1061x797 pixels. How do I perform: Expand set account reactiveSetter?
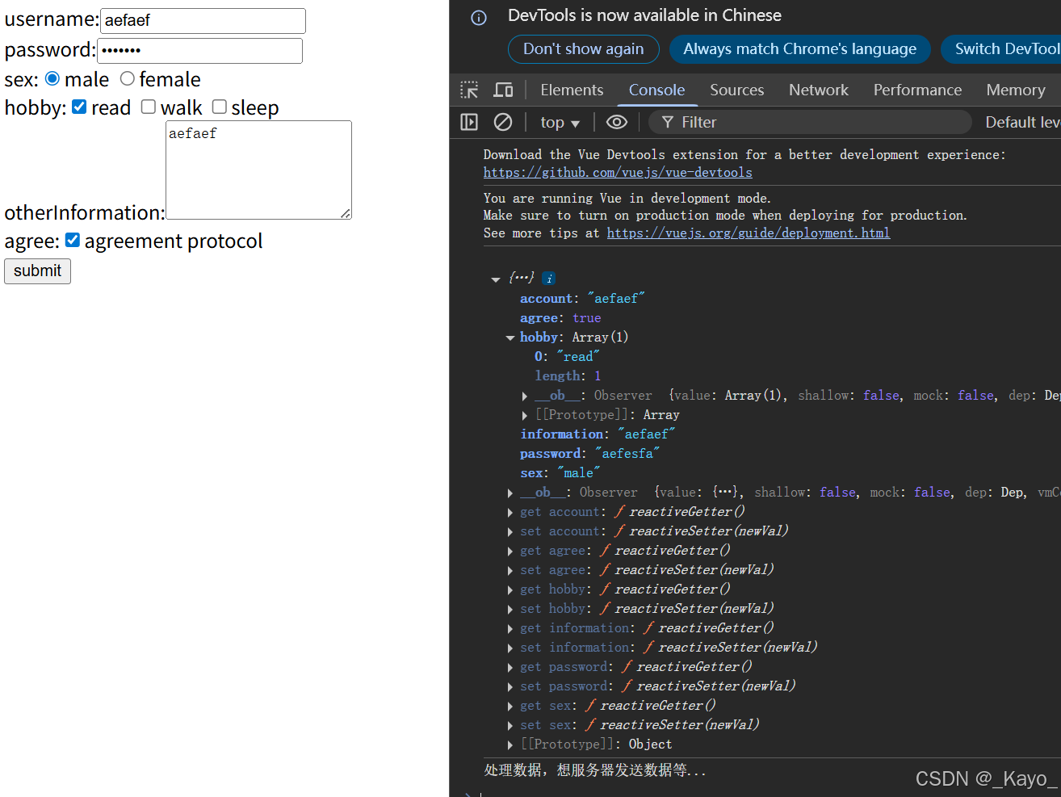point(510,531)
